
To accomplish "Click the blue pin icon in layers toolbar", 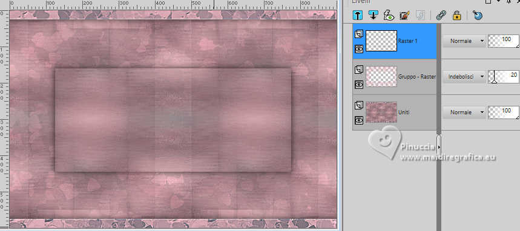I will point(478,15).
